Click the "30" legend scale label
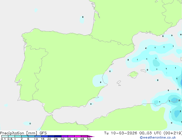 pyautogui.click(x=62, y=139)
